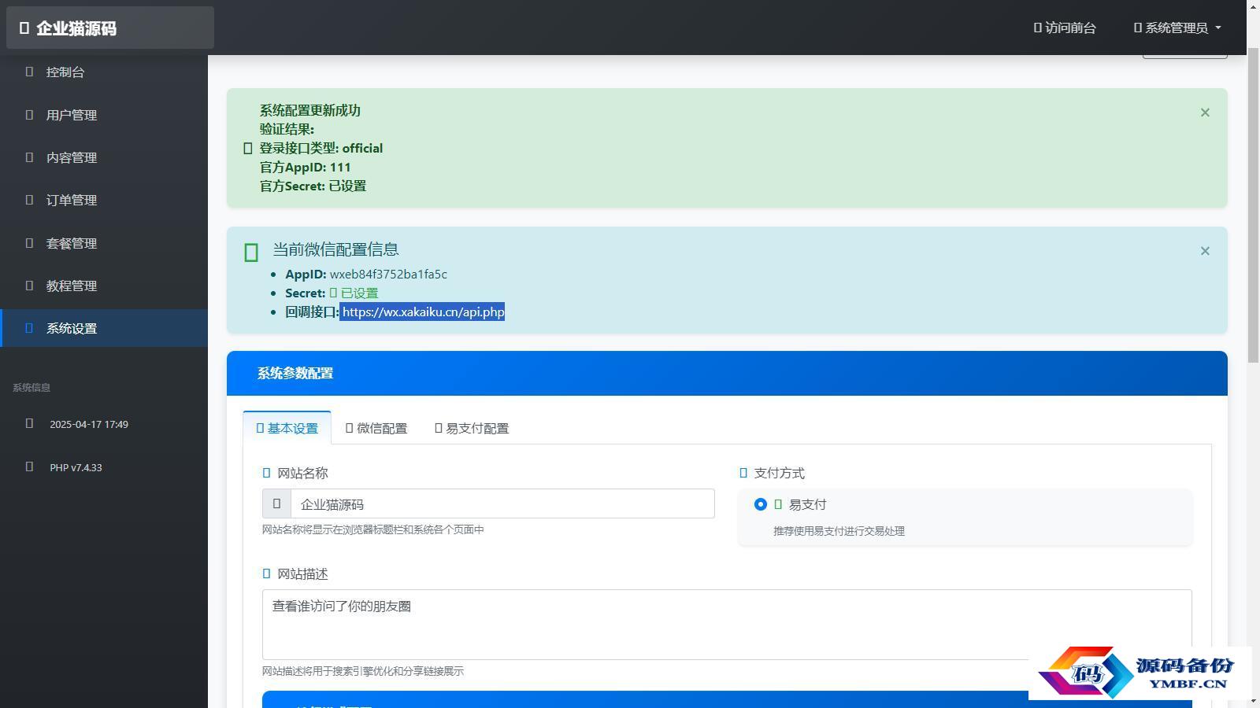Click the 用户管理 sidebar icon
This screenshot has width=1260, height=708.
[29, 115]
